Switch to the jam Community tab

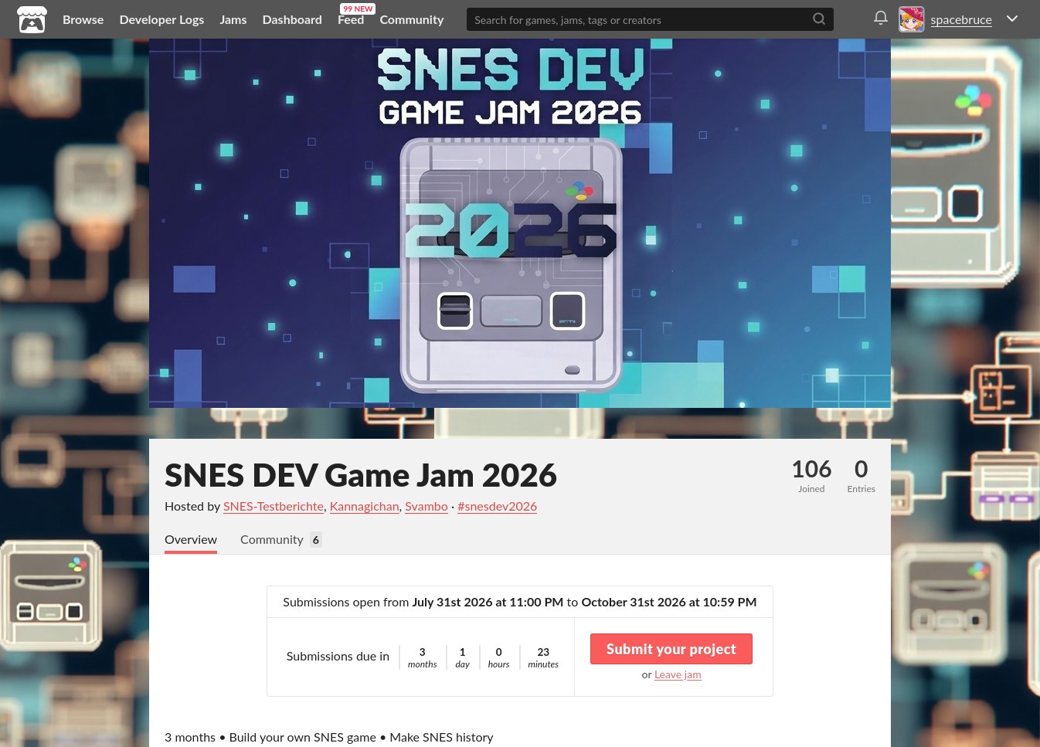280,540
